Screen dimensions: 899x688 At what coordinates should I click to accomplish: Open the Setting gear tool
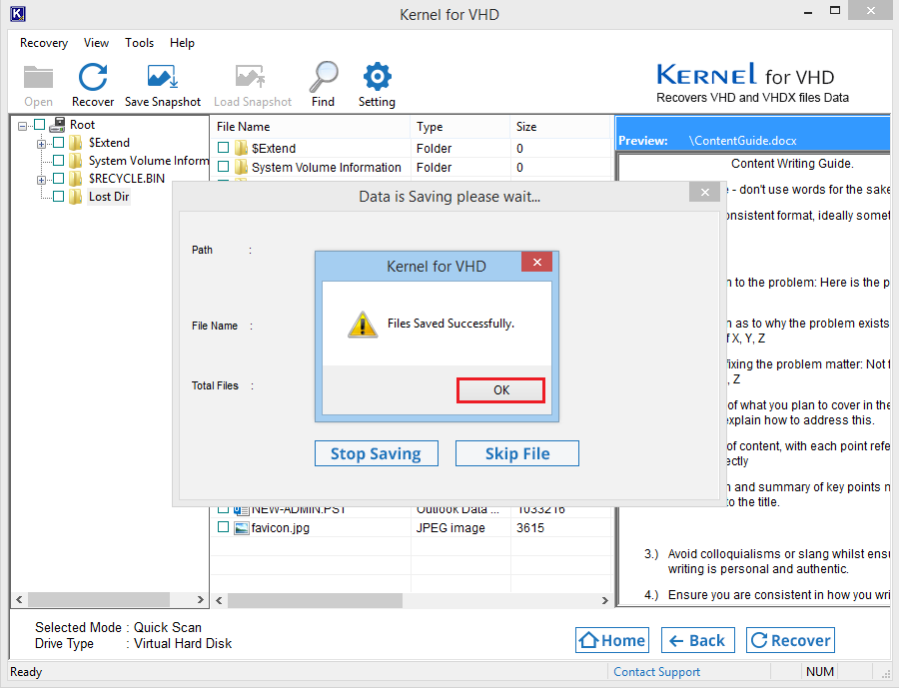[378, 77]
